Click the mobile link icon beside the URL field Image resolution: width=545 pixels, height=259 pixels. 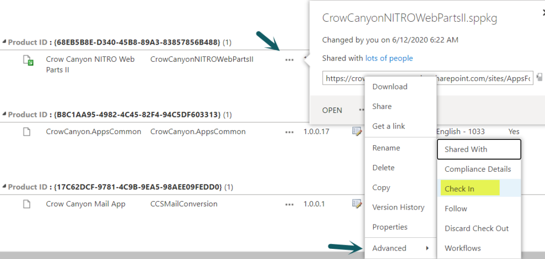(x=540, y=77)
